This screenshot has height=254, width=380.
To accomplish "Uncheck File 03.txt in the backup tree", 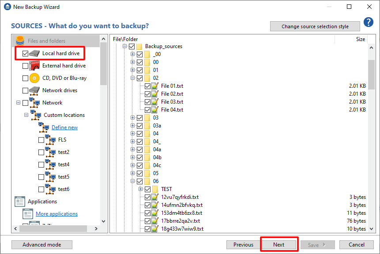I will coord(148,101).
